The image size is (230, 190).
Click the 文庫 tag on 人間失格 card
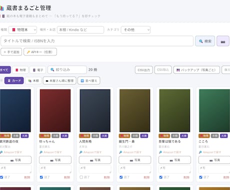click(104, 136)
